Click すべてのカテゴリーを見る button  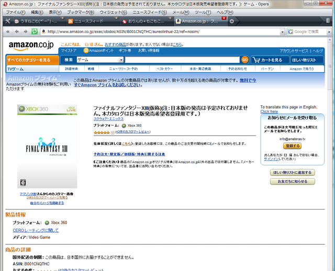click(32, 60)
